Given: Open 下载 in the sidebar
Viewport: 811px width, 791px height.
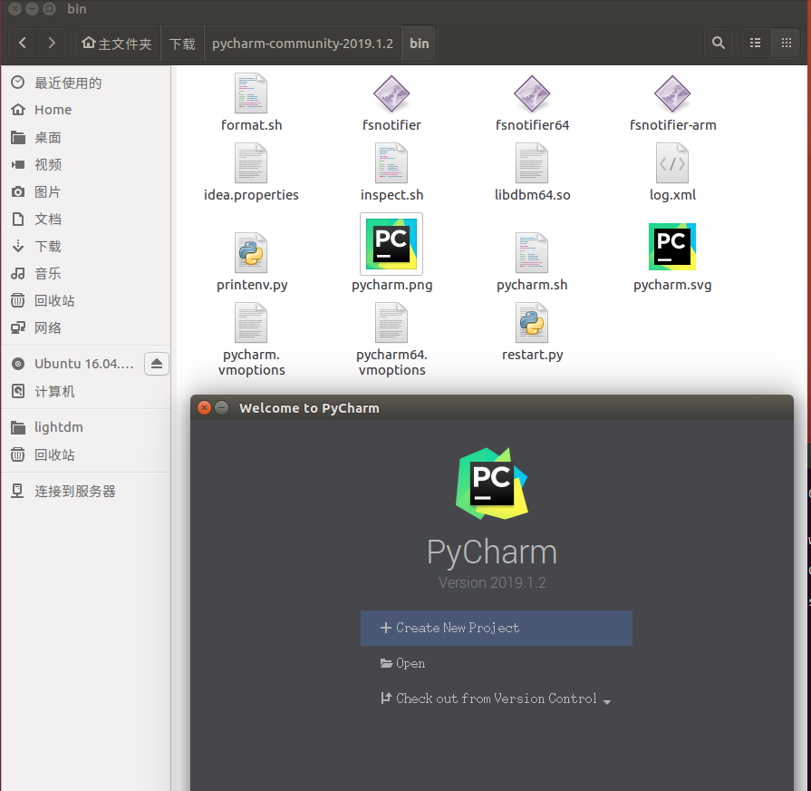Looking at the screenshot, I should pos(85,247).
